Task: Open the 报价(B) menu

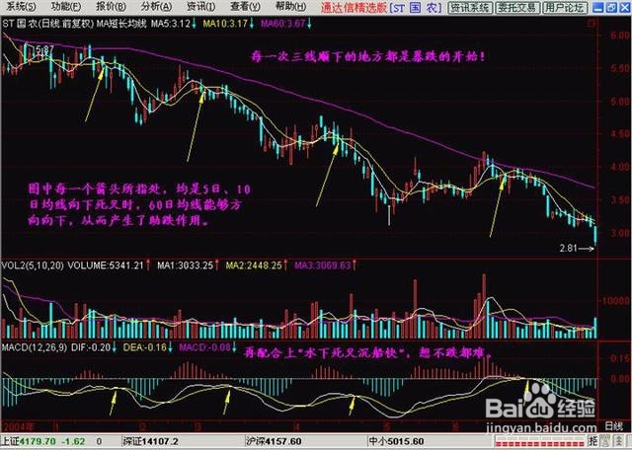Action: pyautogui.click(x=111, y=7)
